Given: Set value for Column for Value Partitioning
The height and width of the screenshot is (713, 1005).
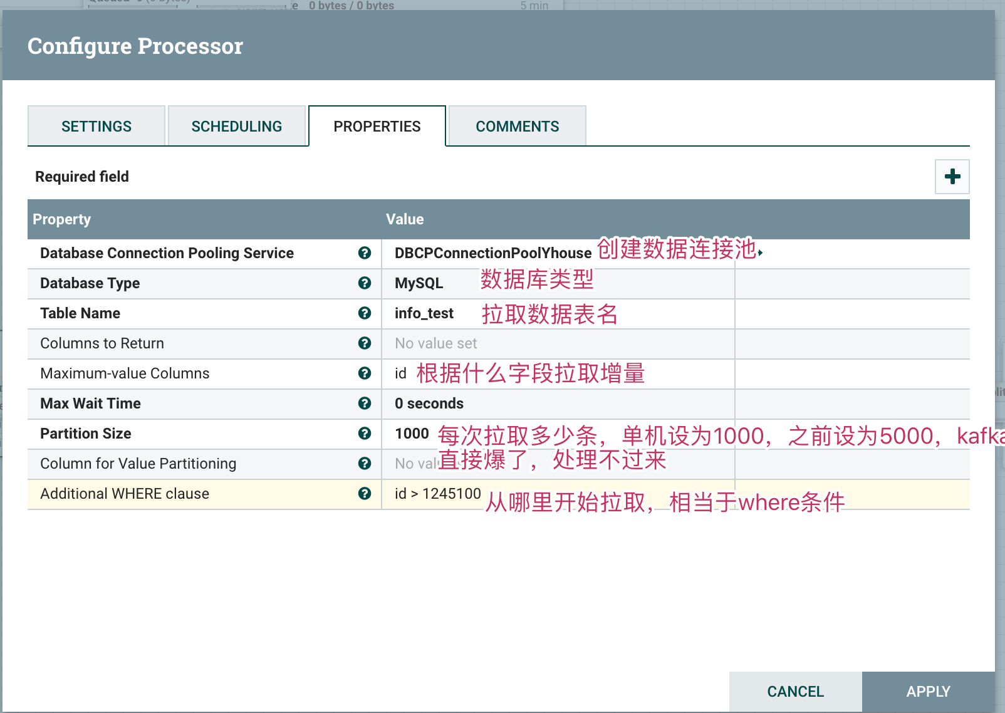Looking at the screenshot, I should tap(558, 464).
